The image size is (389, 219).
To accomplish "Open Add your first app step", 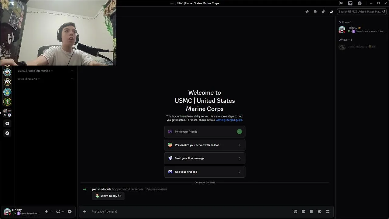I will point(205,172).
